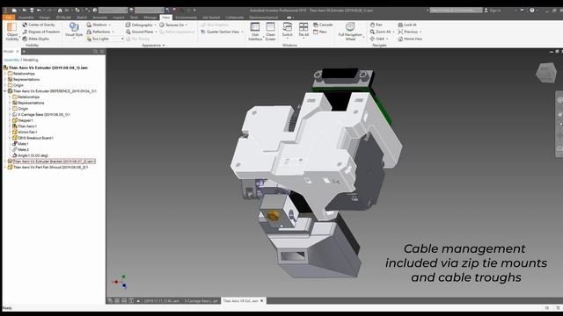The width and height of the screenshot is (563, 316).
Task: Select the Orbit tool
Action: pyautogui.click(x=377, y=39)
